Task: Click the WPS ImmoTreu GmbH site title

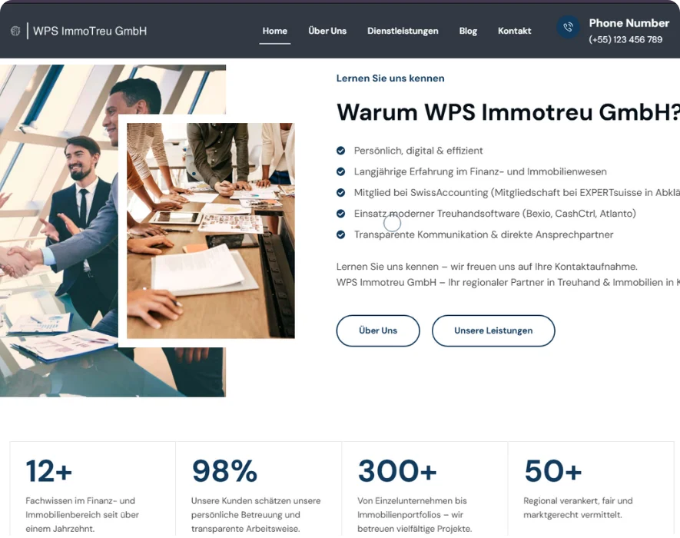Action: (90, 31)
